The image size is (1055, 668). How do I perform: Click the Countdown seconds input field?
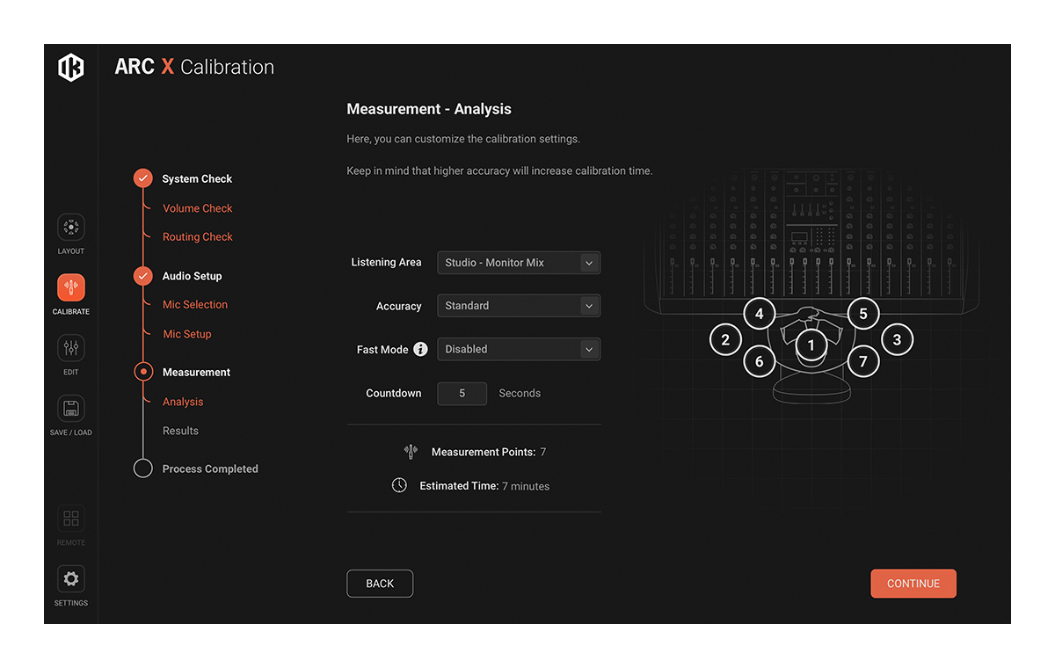point(462,393)
